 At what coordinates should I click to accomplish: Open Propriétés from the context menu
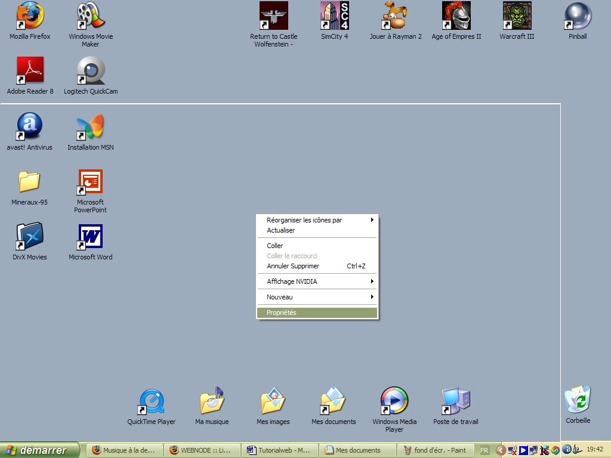point(317,312)
